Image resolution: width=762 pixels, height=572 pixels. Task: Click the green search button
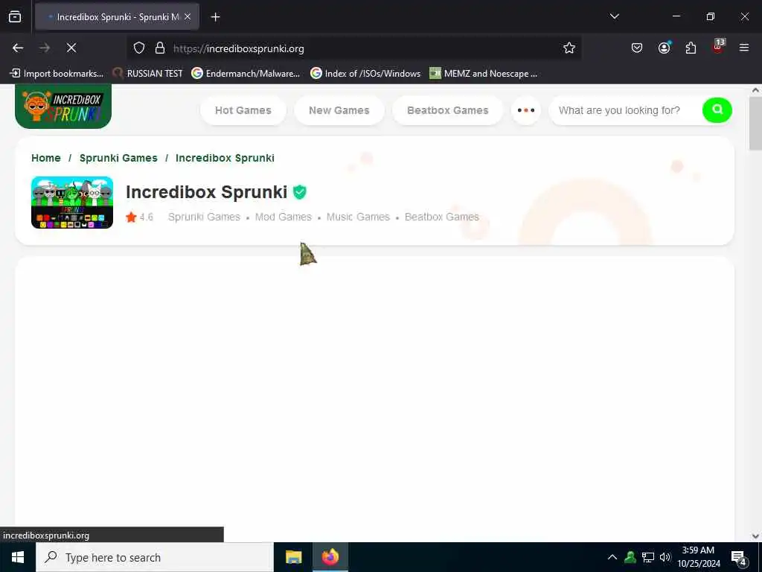[x=717, y=110]
